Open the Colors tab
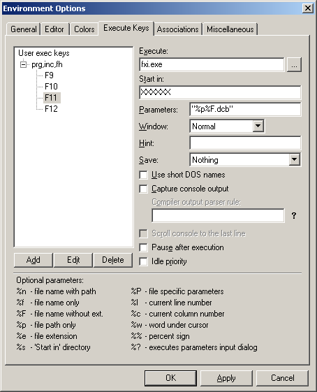This screenshot has width=317, height=392. (84, 29)
